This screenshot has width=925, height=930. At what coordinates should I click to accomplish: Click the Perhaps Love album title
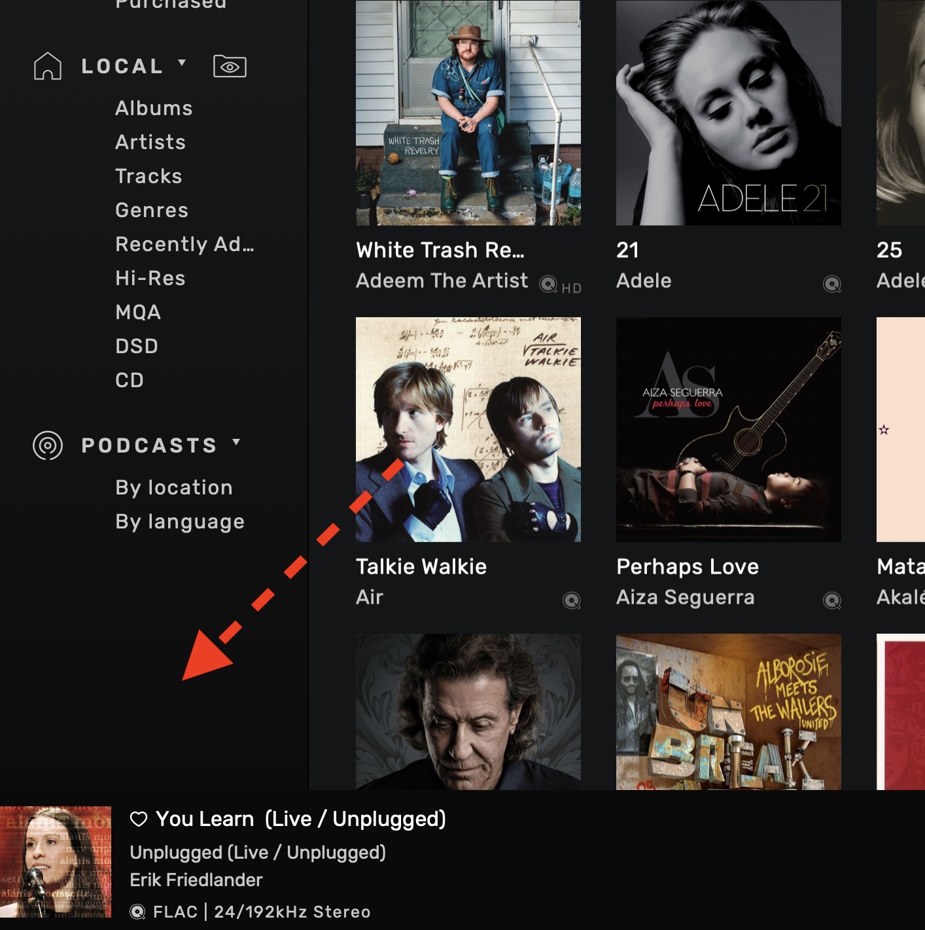coord(688,566)
